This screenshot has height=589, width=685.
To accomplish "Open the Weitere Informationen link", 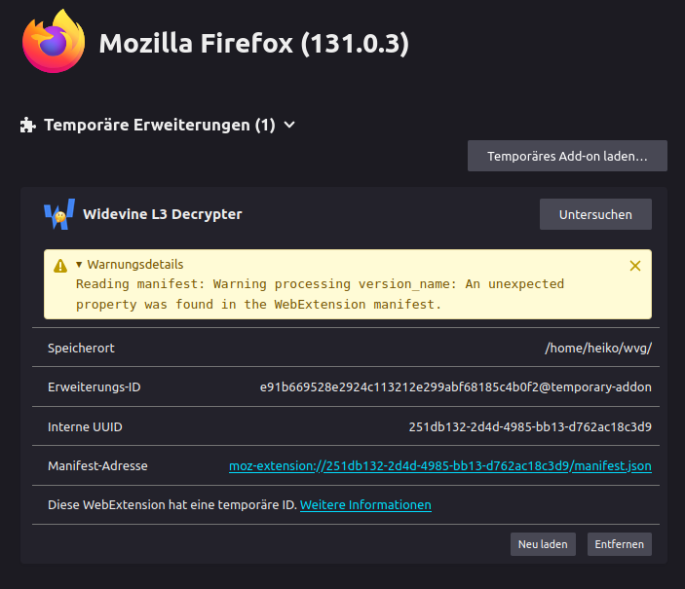I will pyautogui.click(x=365, y=504).
